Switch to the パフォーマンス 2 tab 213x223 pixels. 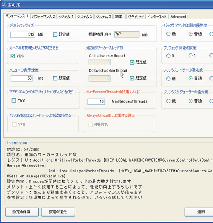coord(43,17)
